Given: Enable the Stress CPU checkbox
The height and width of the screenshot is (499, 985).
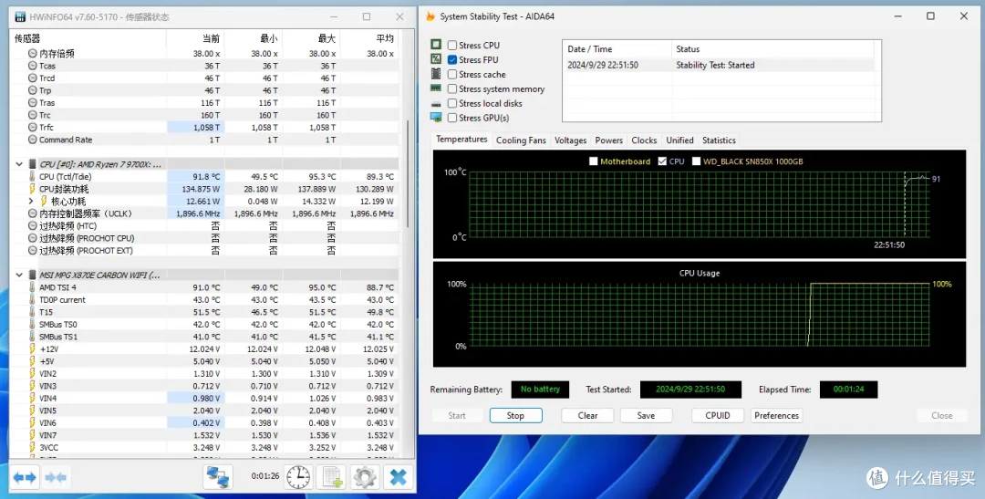Looking at the screenshot, I should (452, 46).
